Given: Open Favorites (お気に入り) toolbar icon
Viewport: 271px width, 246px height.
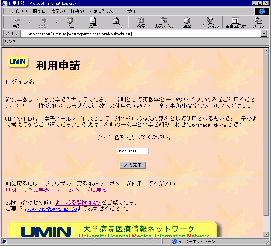Looking at the screenshot, I should click(x=164, y=23).
